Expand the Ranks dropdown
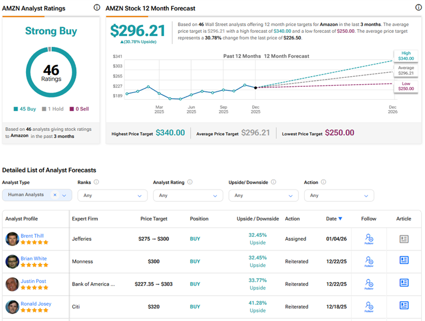The height and width of the screenshot is (321, 425). point(112,195)
